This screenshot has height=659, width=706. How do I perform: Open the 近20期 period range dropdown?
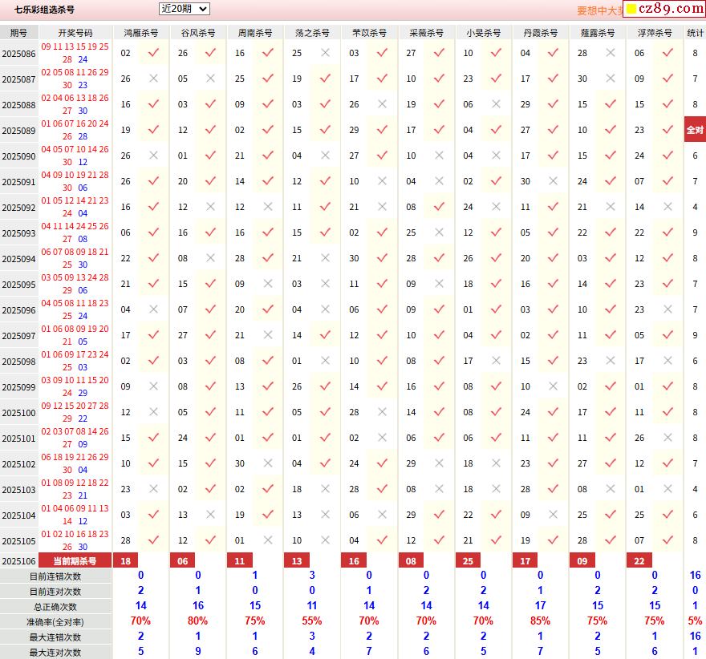coord(185,9)
